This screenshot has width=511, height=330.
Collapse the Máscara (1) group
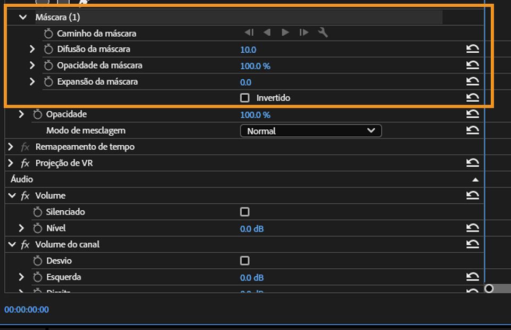[23, 17]
